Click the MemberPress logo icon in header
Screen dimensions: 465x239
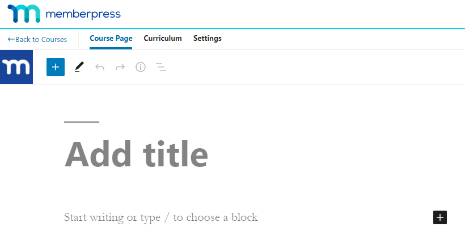24,14
